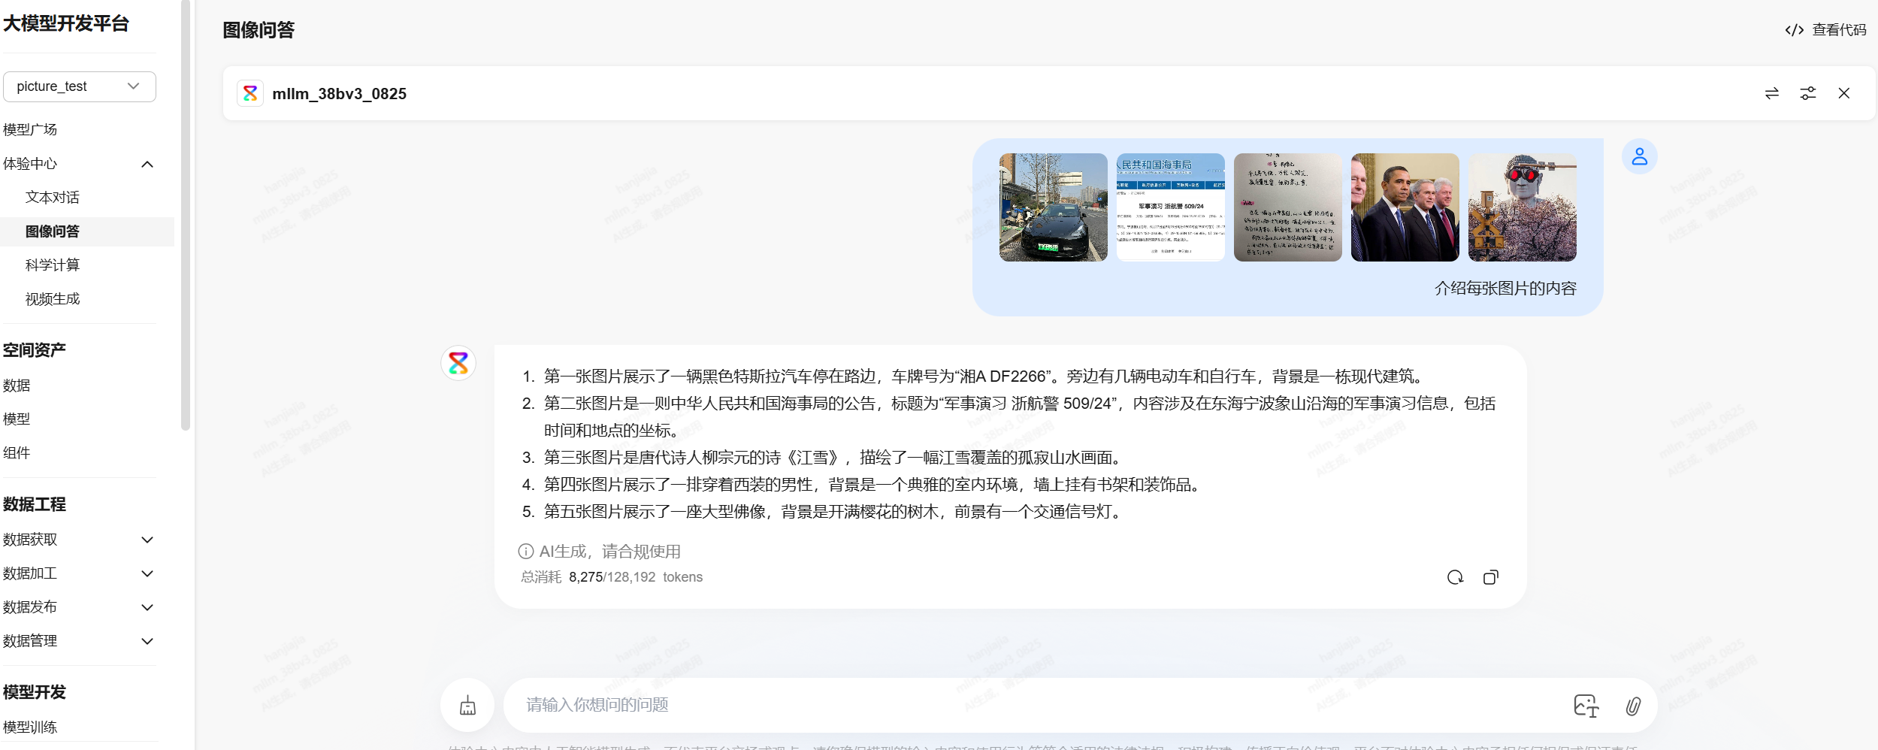
Task: Click the 大模型开发平台 title
Action: click(x=66, y=23)
